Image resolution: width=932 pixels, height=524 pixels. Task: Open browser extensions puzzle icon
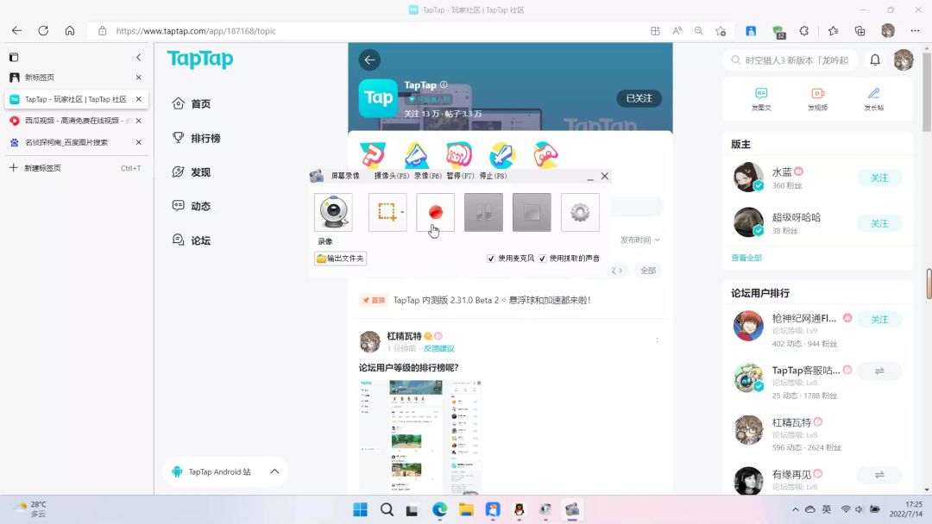[x=803, y=31]
